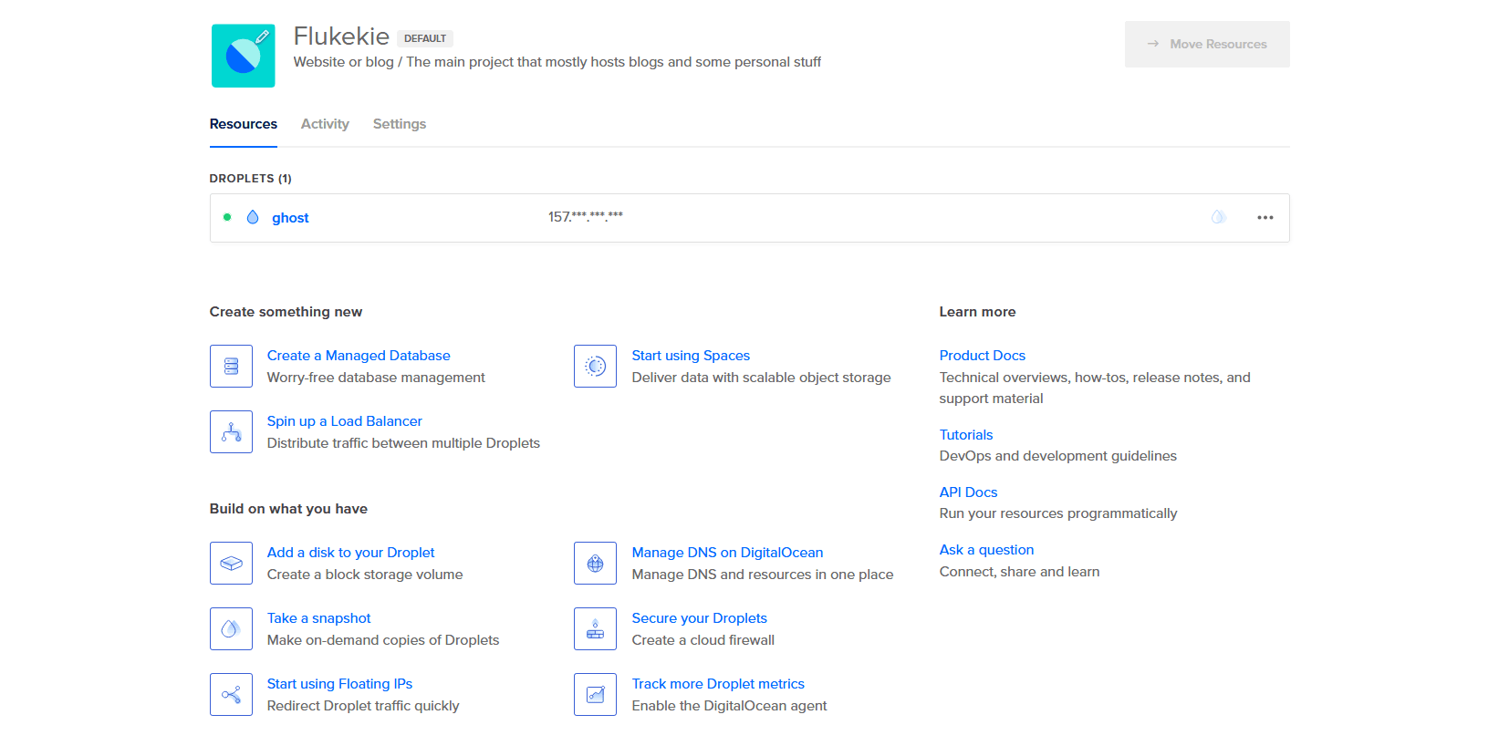Click the faded droplet icon in ghost row

[x=1217, y=217]
